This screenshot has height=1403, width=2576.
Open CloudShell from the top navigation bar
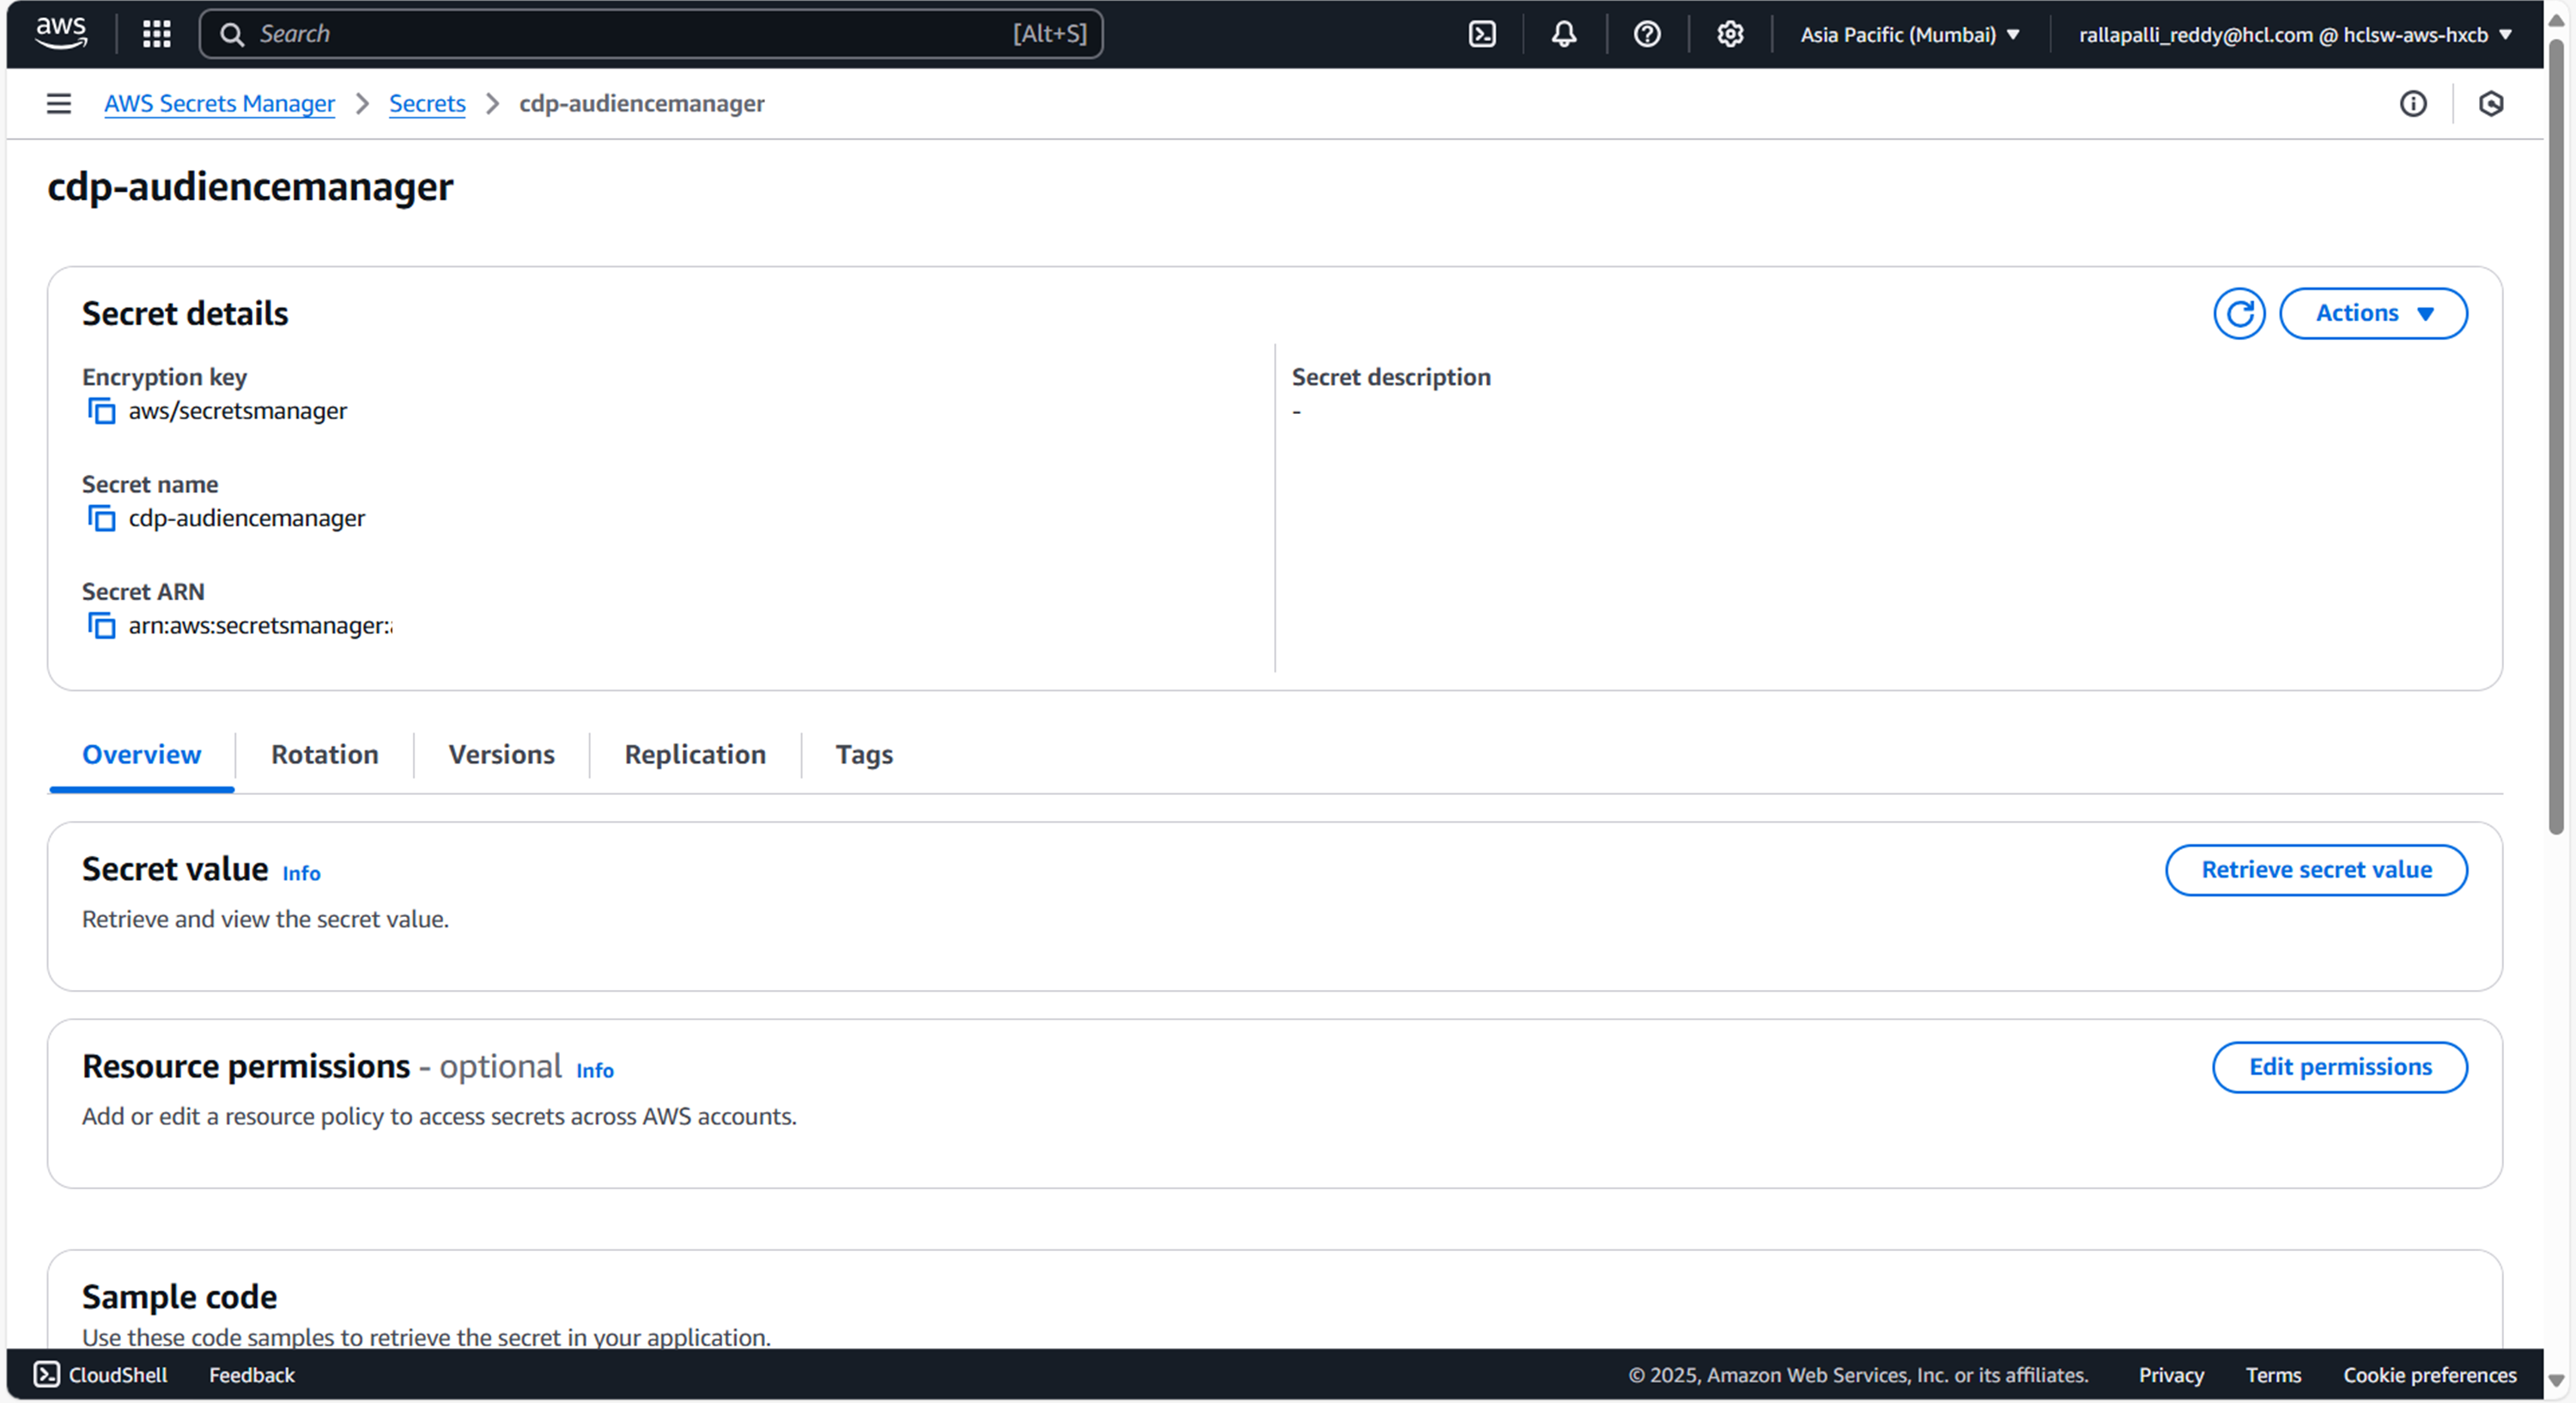[1482, 34]
